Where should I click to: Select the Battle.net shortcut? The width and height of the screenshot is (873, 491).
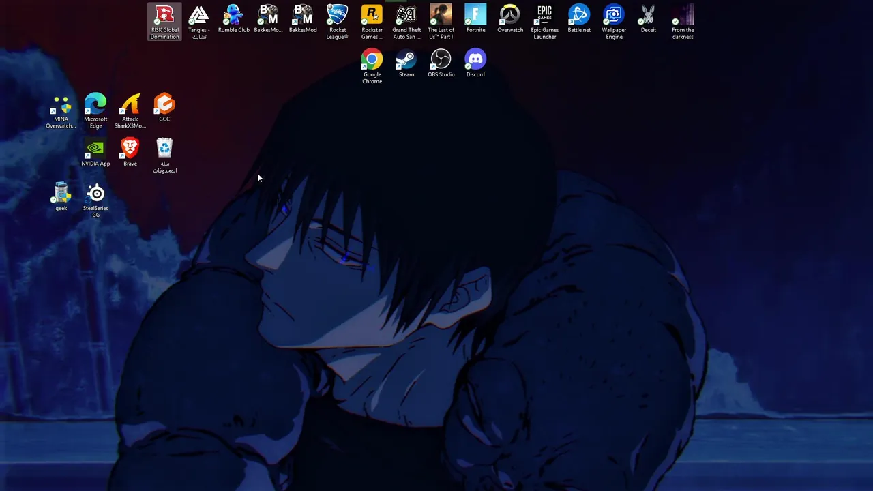[579, 19]
